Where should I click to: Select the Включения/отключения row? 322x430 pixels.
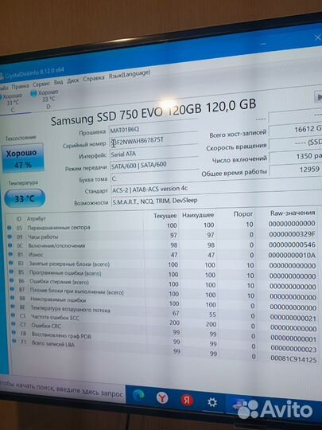(x=162, y=245)
